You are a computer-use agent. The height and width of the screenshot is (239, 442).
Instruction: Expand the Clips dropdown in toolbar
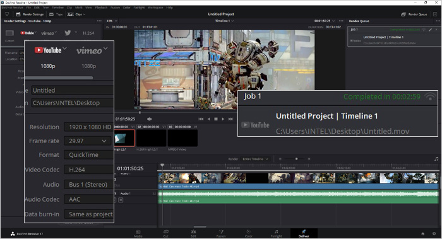pos(76,14)
